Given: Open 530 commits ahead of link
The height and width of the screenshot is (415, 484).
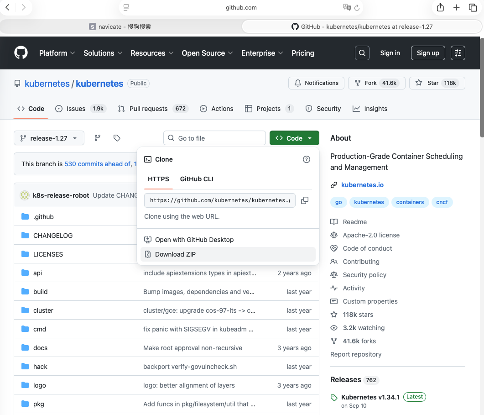Looking at the screenshot, I should 97,164.
